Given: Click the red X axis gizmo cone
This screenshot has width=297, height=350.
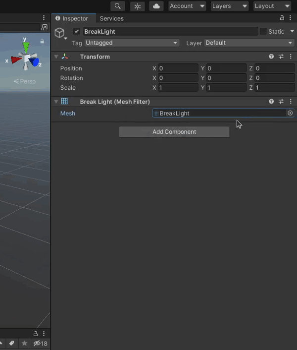Looking at the screenshot, I should pyautogui.click(x=16, y=60).
